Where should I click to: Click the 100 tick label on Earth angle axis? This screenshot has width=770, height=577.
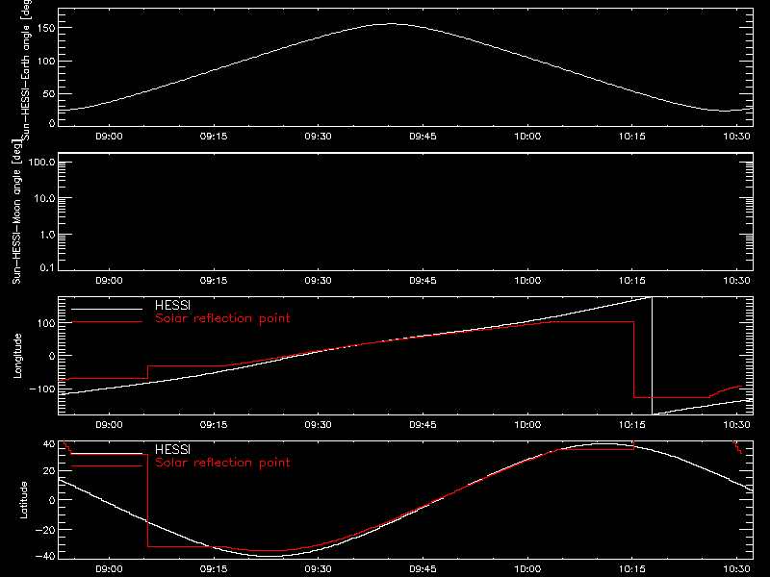(46, 62)
